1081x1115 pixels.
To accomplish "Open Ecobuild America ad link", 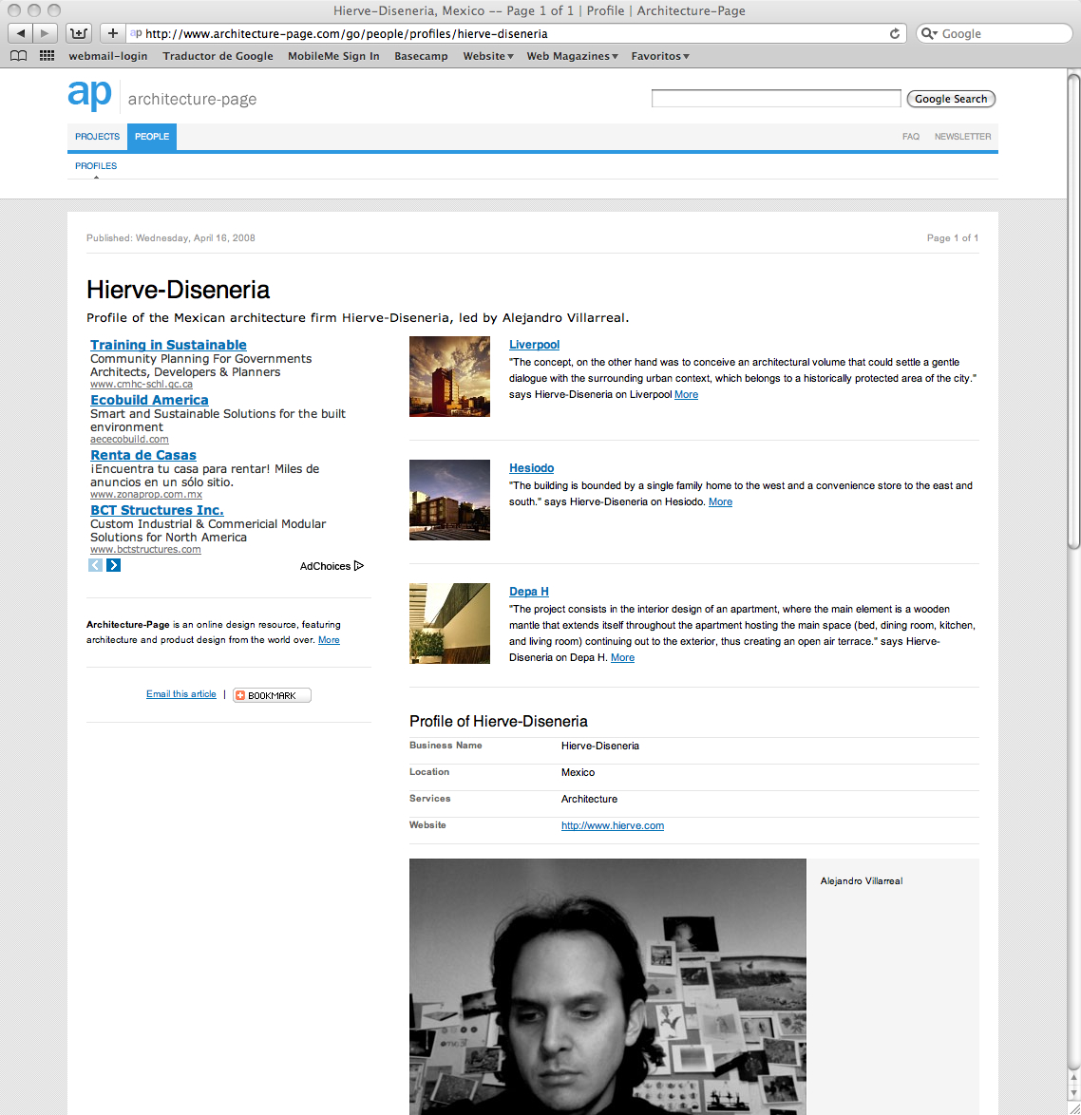I will (149, 401).
